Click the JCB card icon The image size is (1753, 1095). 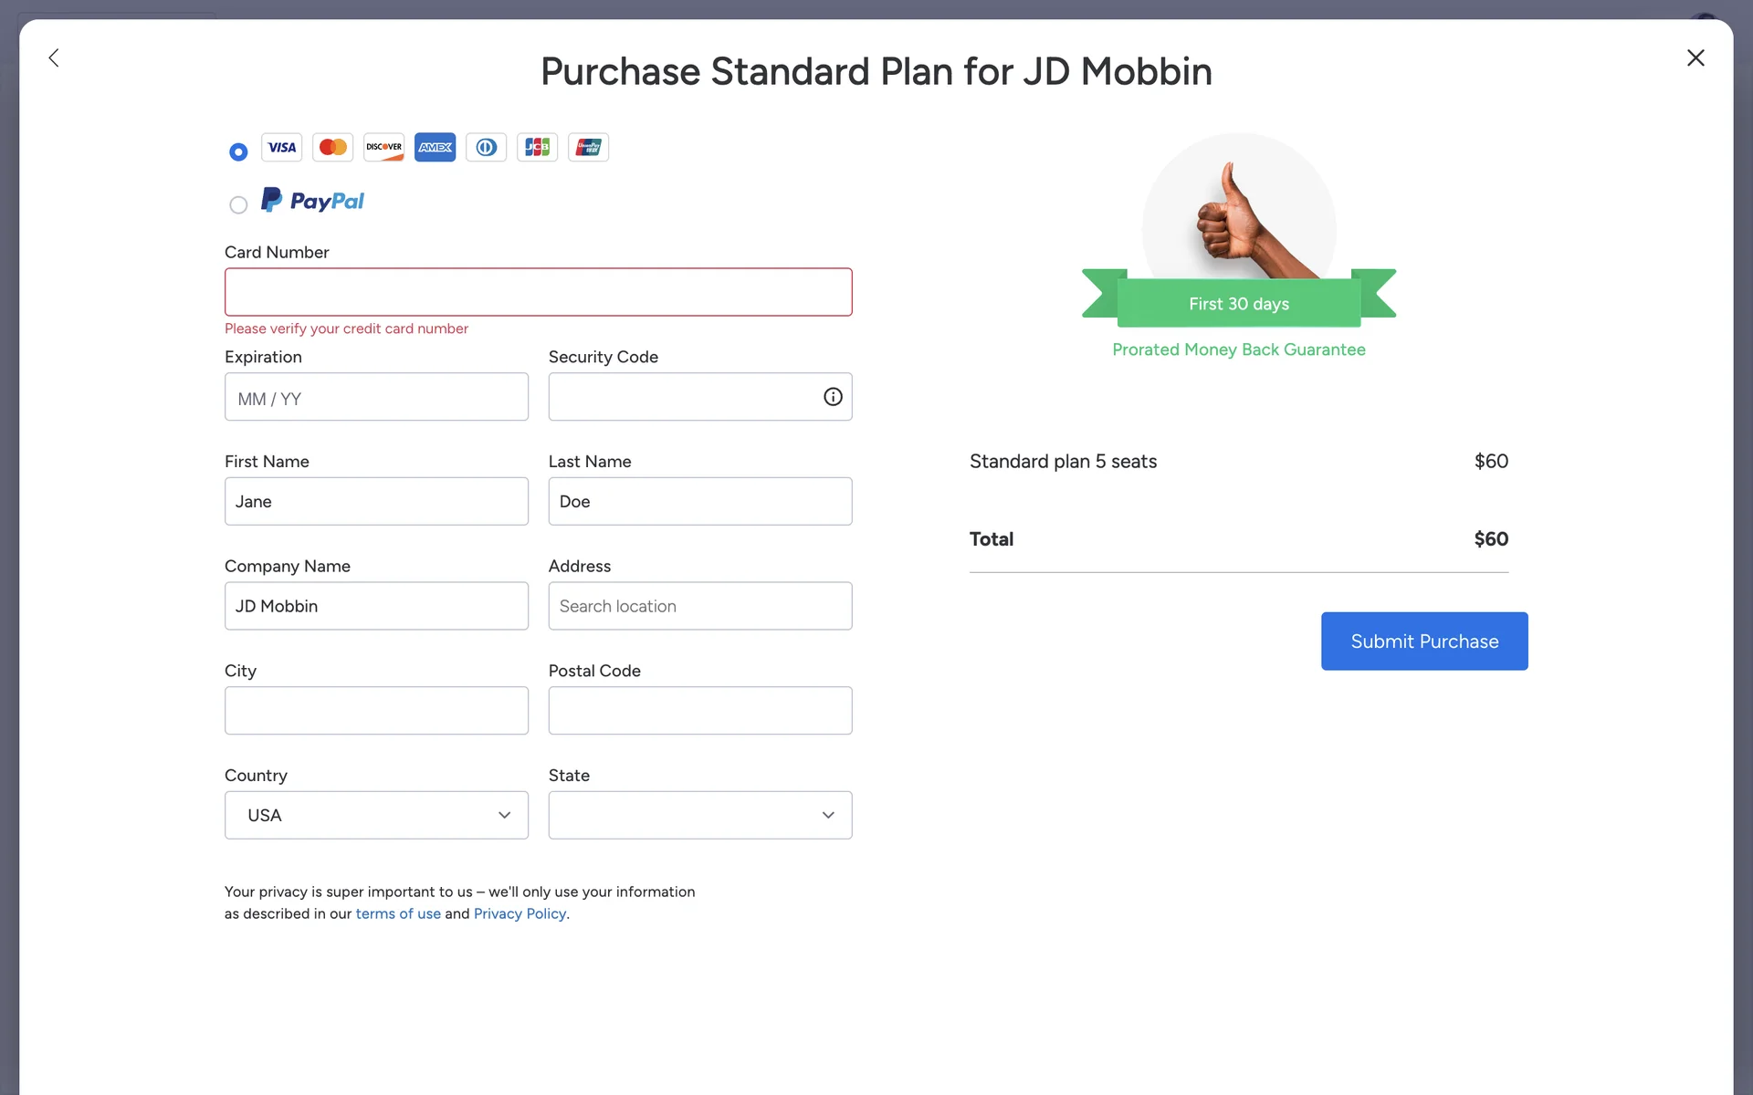click(537, 147)
